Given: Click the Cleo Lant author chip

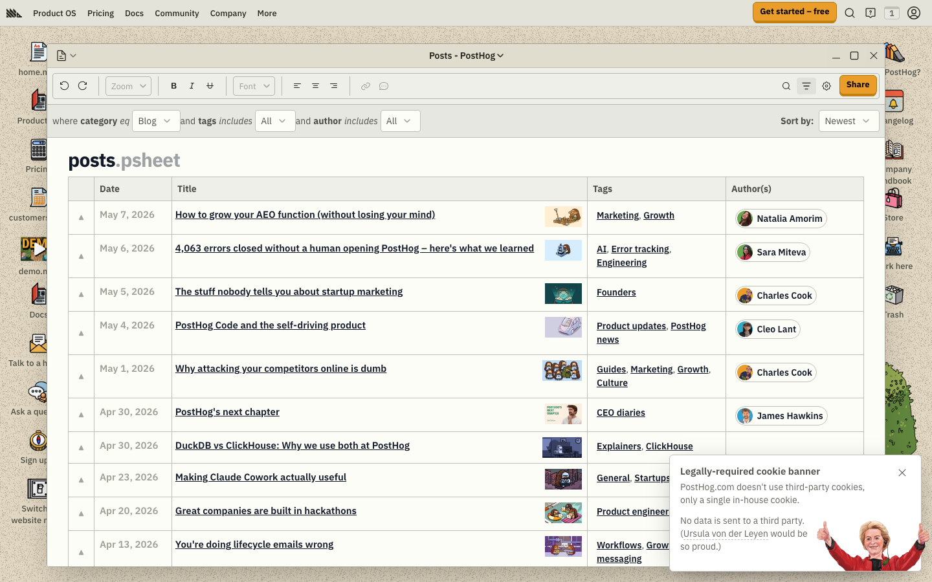Looking at the screenshot, I should point(768,329).
